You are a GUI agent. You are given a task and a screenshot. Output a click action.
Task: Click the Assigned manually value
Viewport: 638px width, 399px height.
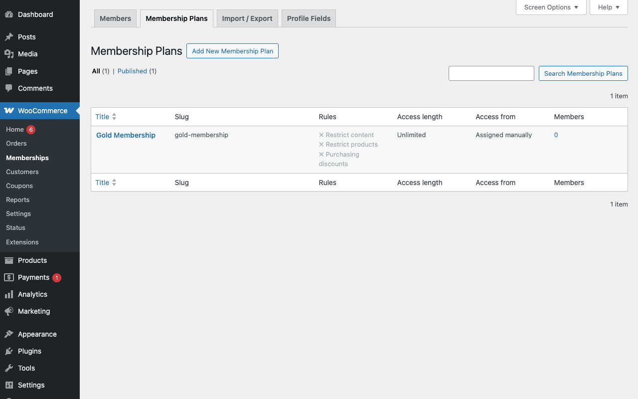tap(503, 135)
